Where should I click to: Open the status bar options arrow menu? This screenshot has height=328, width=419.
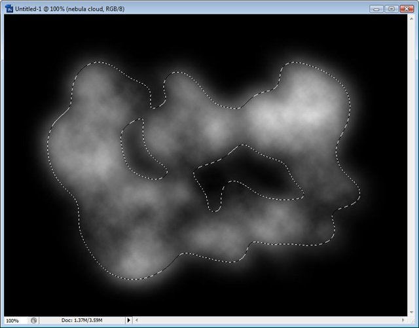pyautogui.click(x=128, y=320)
